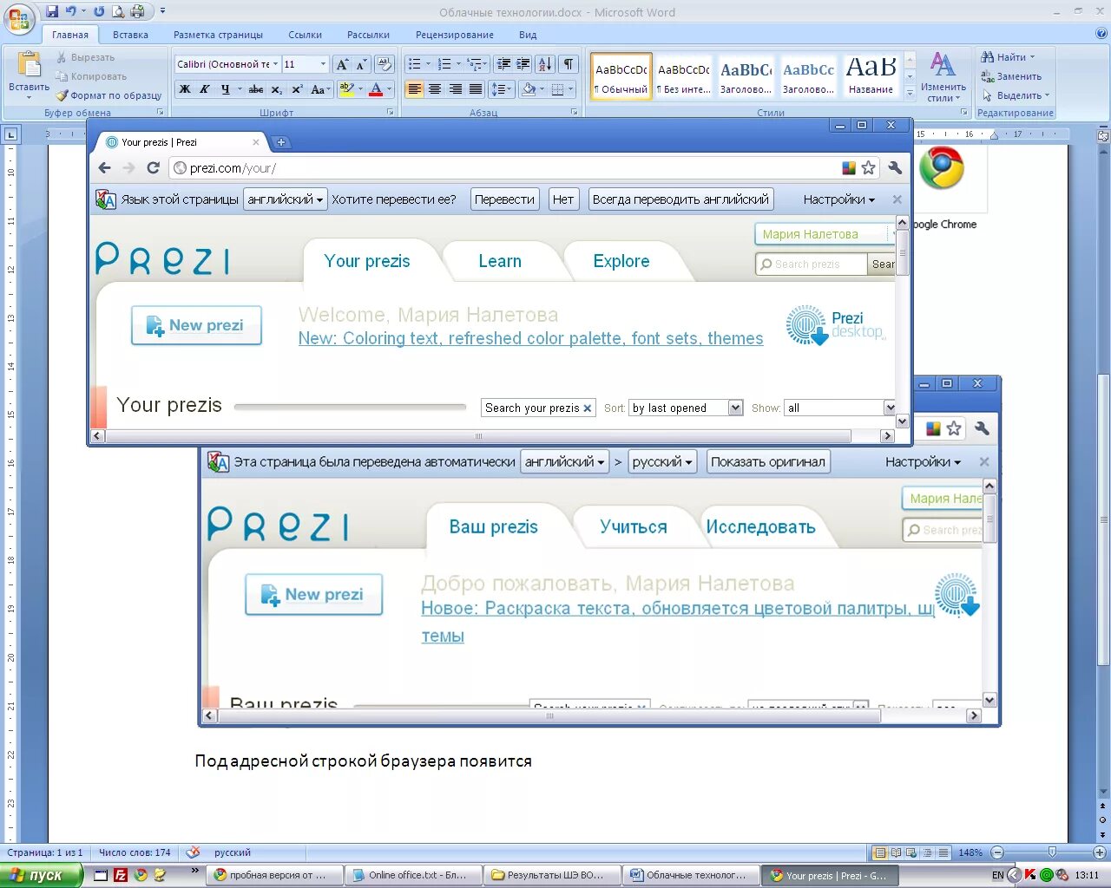Screen dimensions: 1111x888
Task: Open new tab beside Your prezis tab
Action: (280, 142)
